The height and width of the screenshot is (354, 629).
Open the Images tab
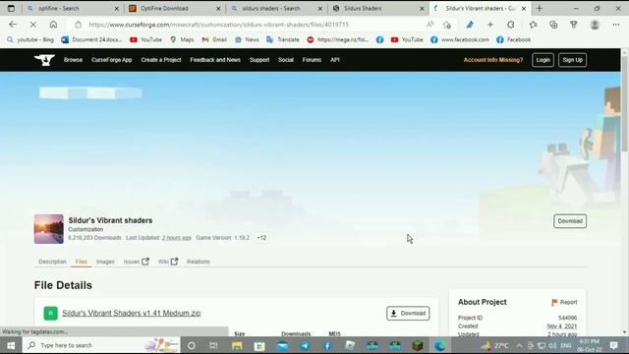(105, 262)
